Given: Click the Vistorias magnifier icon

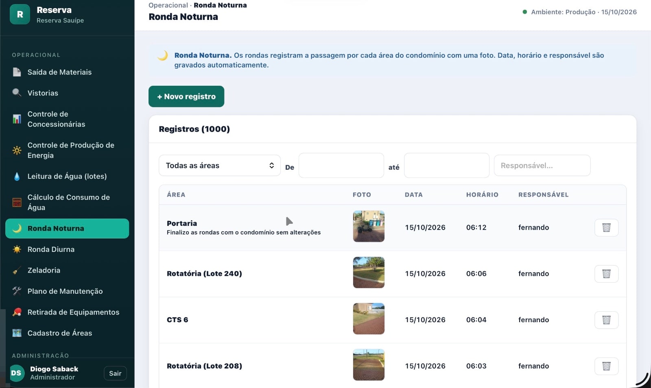Looking at the screenshot, I should [x=17, y=93].
